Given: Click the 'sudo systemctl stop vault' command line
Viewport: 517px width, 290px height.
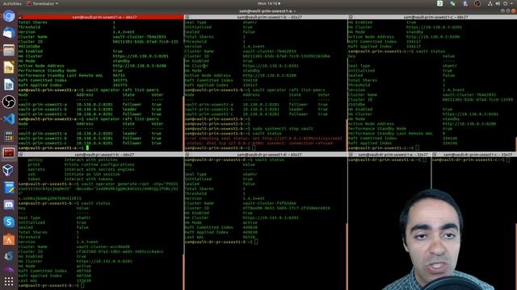Looking at the screenshot, I should [283, 129].
